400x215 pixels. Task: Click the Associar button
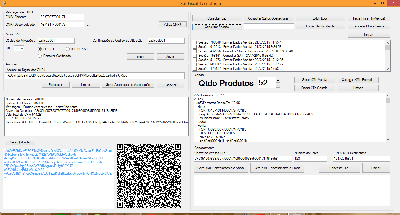coord(170,85)
